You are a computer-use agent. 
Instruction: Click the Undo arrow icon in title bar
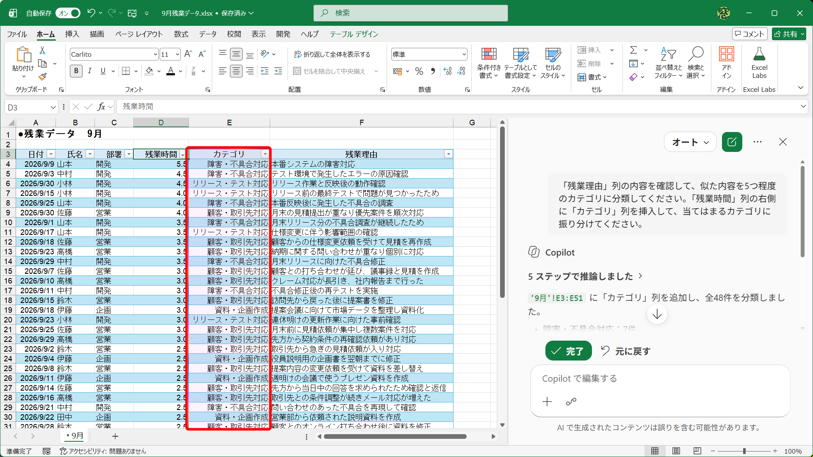point(91,13)
